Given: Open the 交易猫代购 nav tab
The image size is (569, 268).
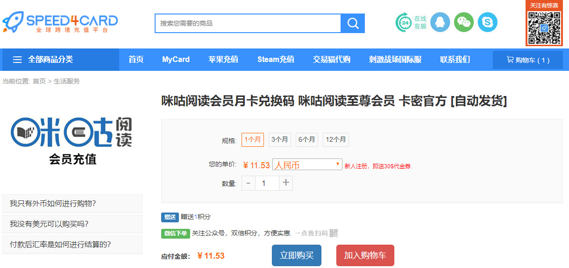Looking at the screenshot, I should click(332, 60).
